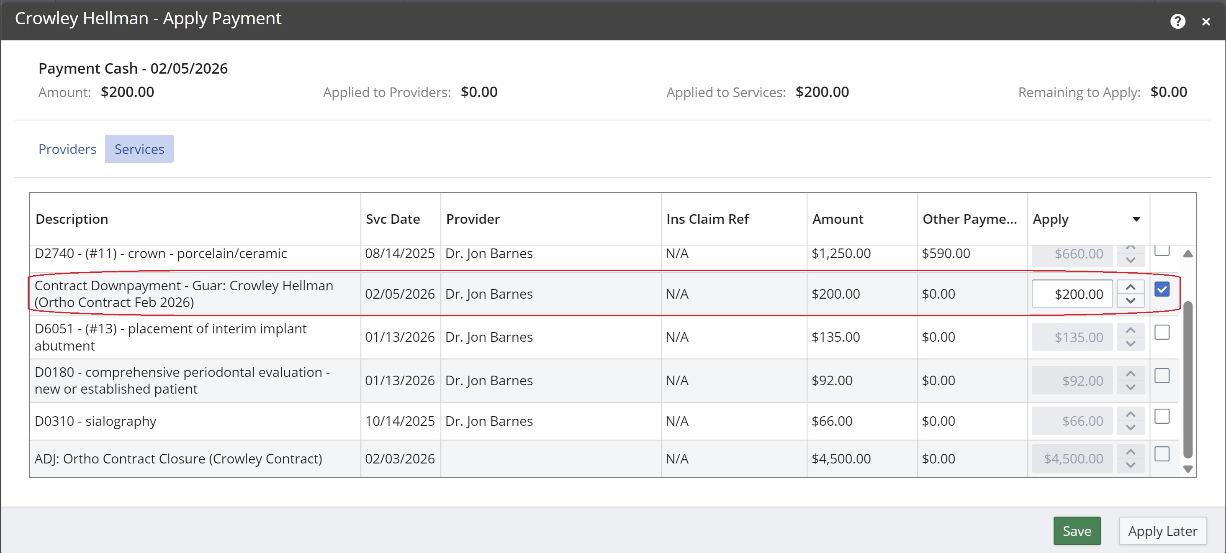1226x553 pixels.
Task: Click down arrow for D0180 apply amount
Action: [x=1130, y=387]
